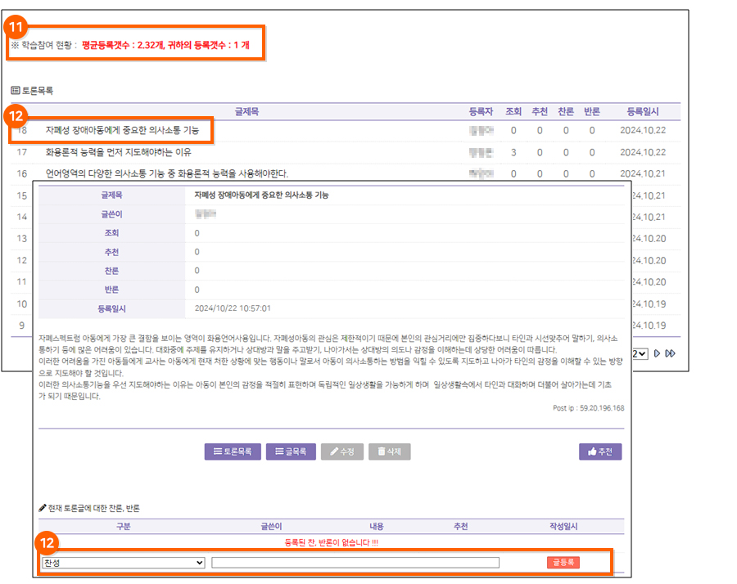Open post 17 화용론적 능력을 먼저 지도해야하는 이유
The width and height of the screenshot is (737, 584).
(119, 152)
